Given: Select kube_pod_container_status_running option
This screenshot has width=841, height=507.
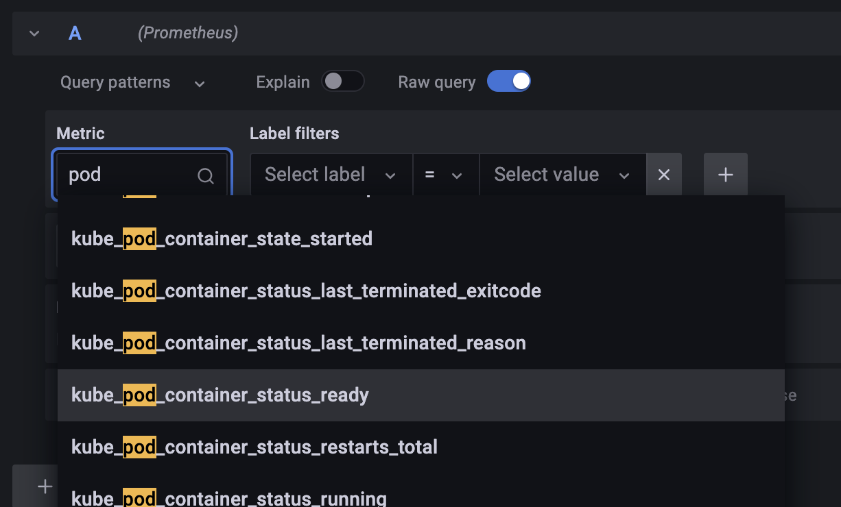Looking at the screenshot, I should [x=229, y=498].
